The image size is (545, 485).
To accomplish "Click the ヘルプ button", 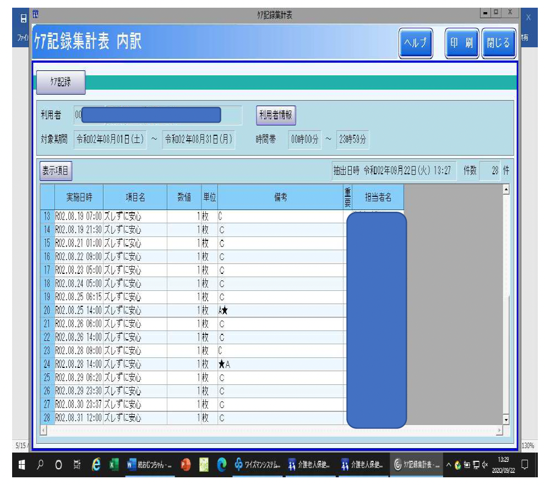I will tap(416, 43).
